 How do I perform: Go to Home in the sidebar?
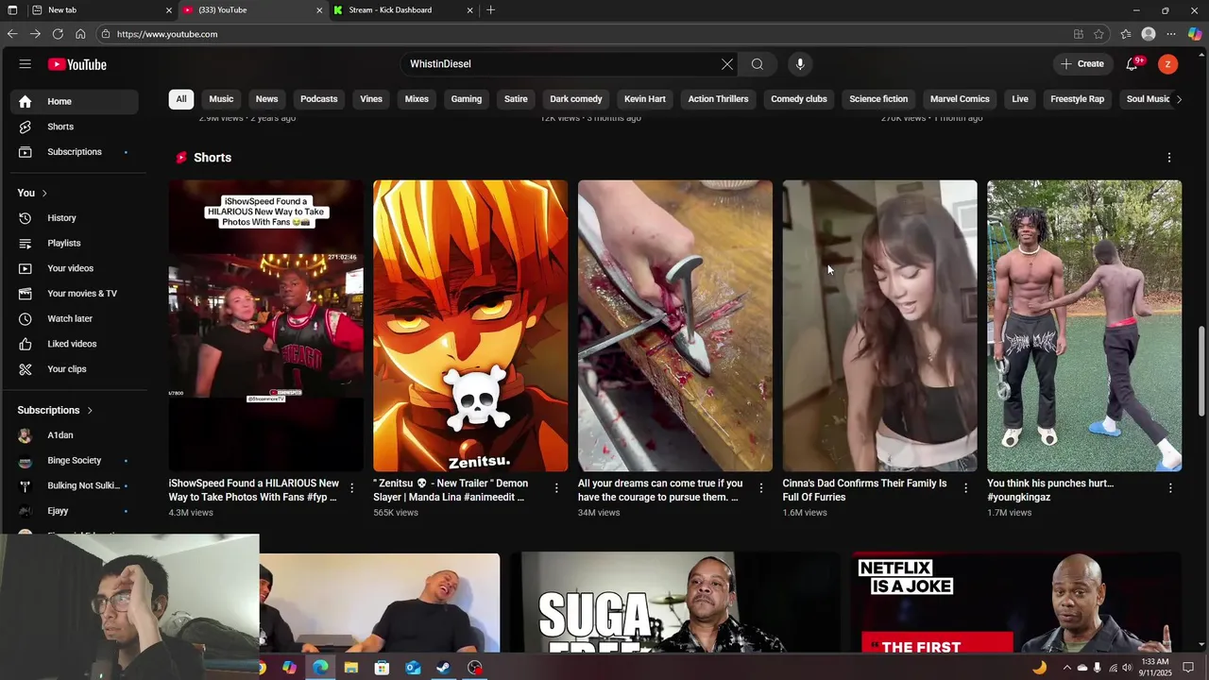point(75,101)
